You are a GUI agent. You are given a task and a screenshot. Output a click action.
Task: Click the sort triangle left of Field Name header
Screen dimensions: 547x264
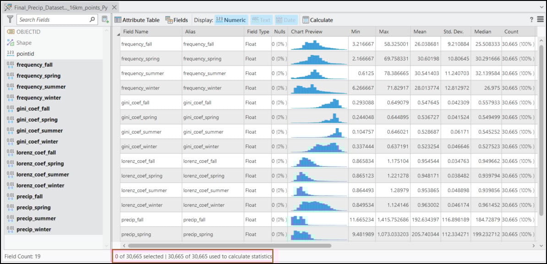click(x=118, y=33)
